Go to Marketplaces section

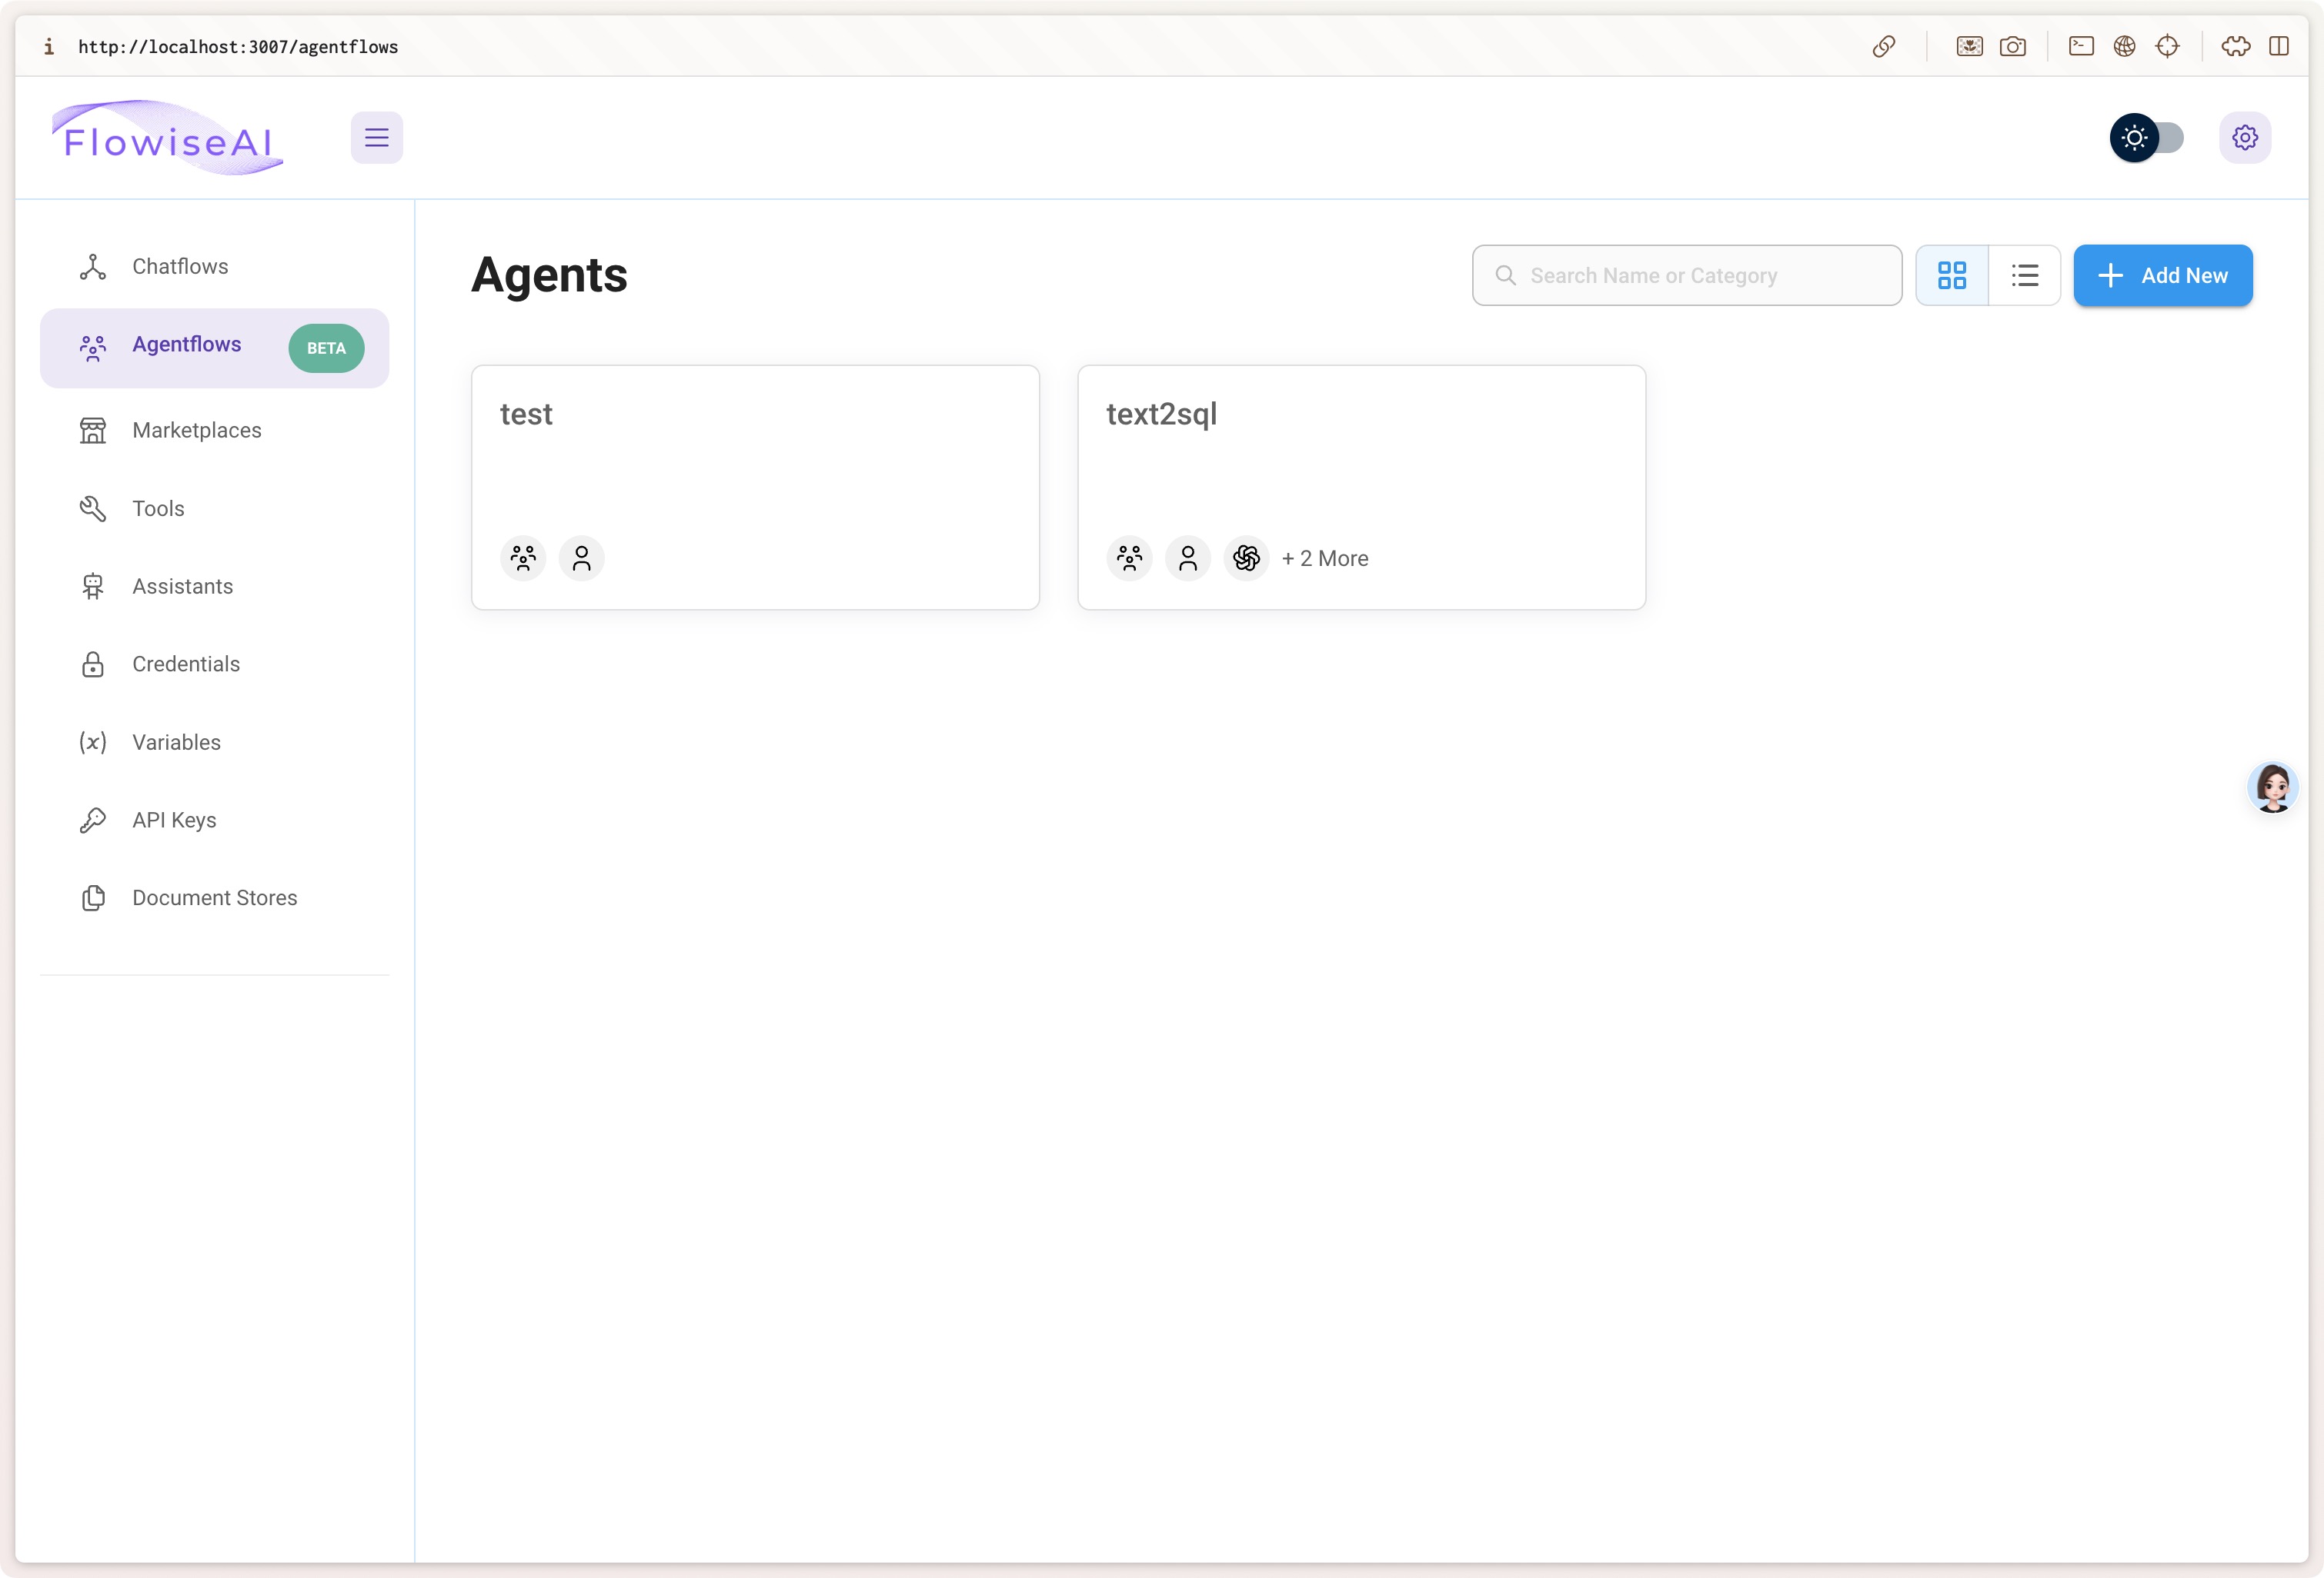(x=196, y=431)
